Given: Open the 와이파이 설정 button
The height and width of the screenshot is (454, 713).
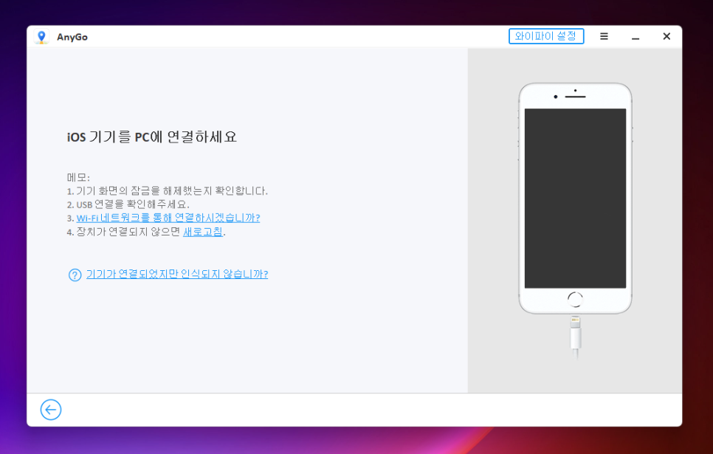Looking at the screenshot, I should click(545, 36).
